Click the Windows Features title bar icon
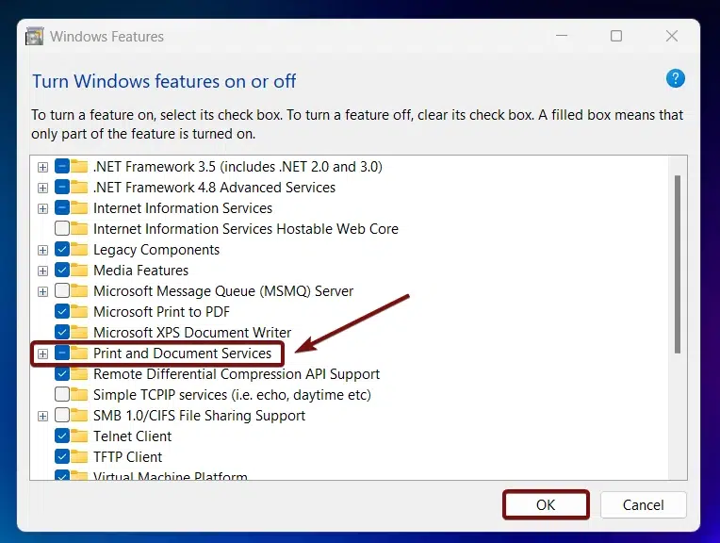The width and height of the screenshot is (720, 543). coord(35,36)
